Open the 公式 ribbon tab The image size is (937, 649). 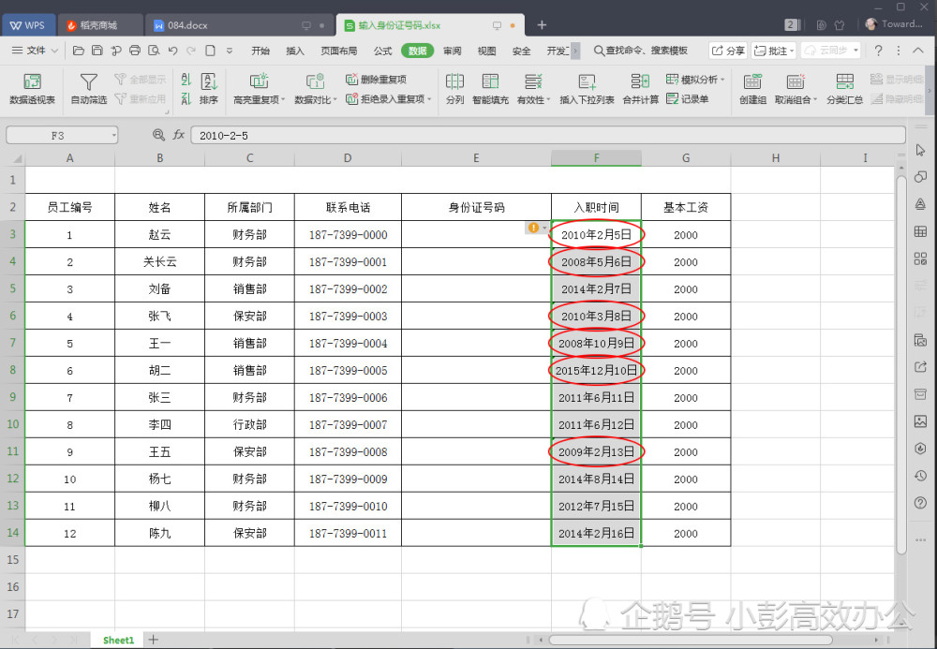click(382, 51)
